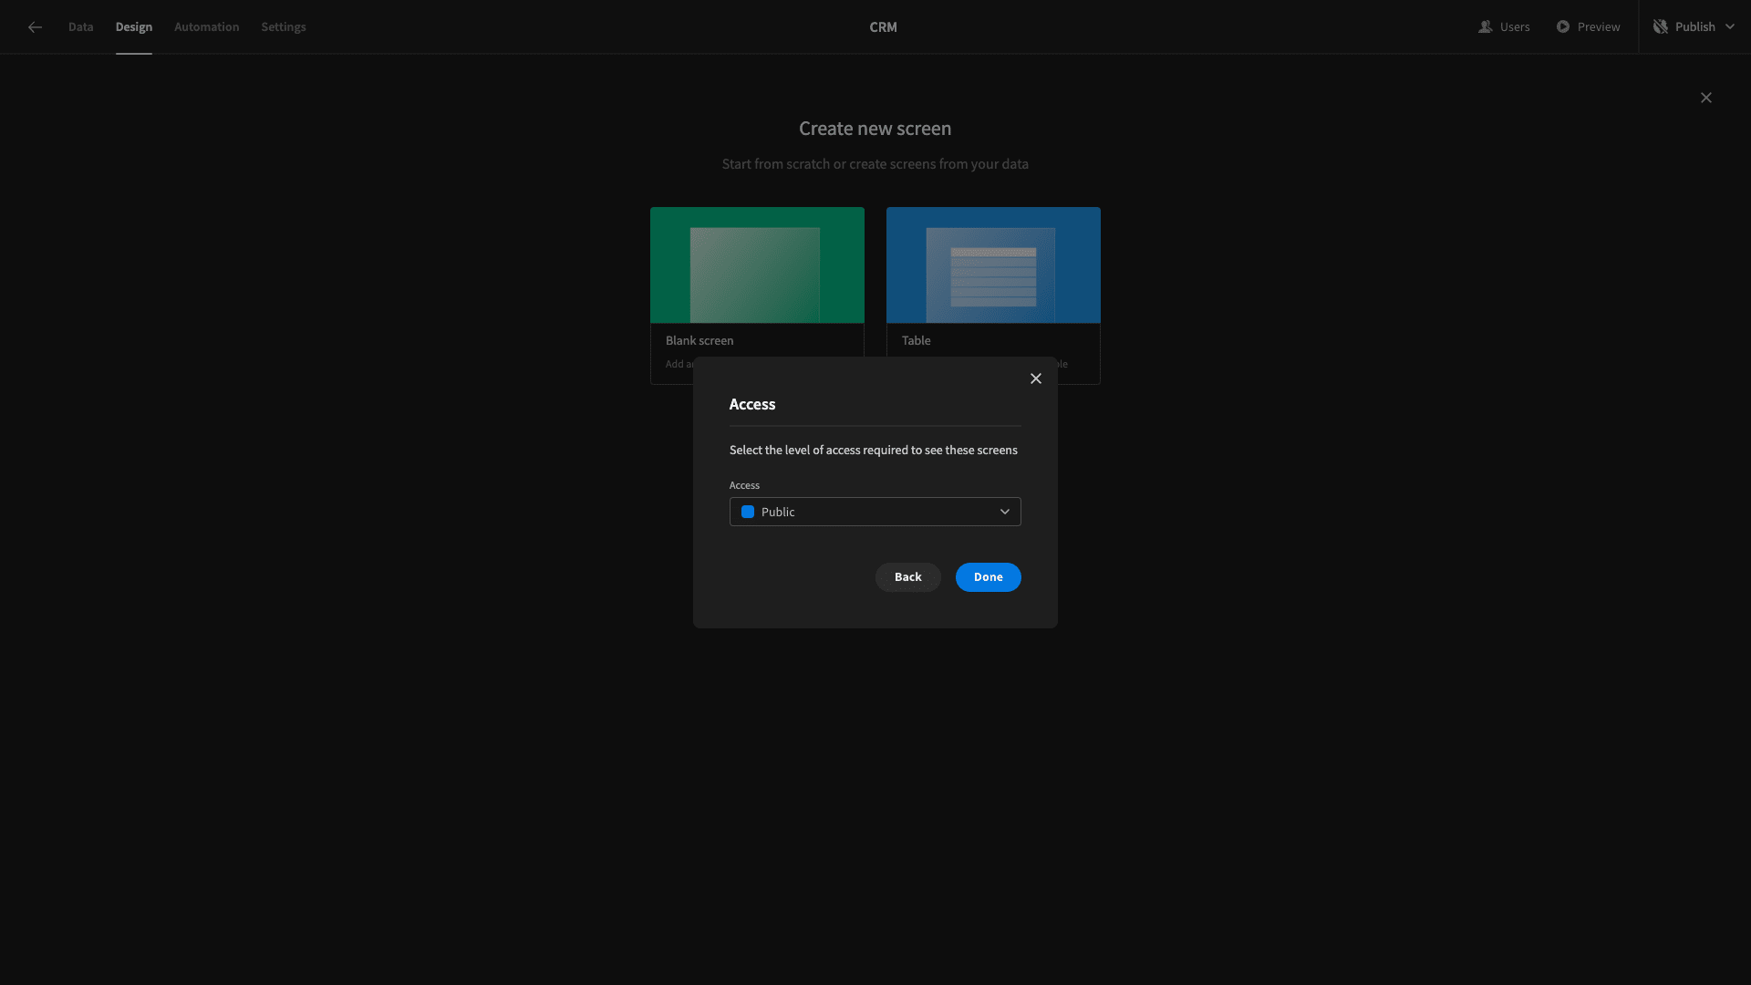The image size is (1751, 985).
Task: Confirm with the Done button
Action: [989, 577]
